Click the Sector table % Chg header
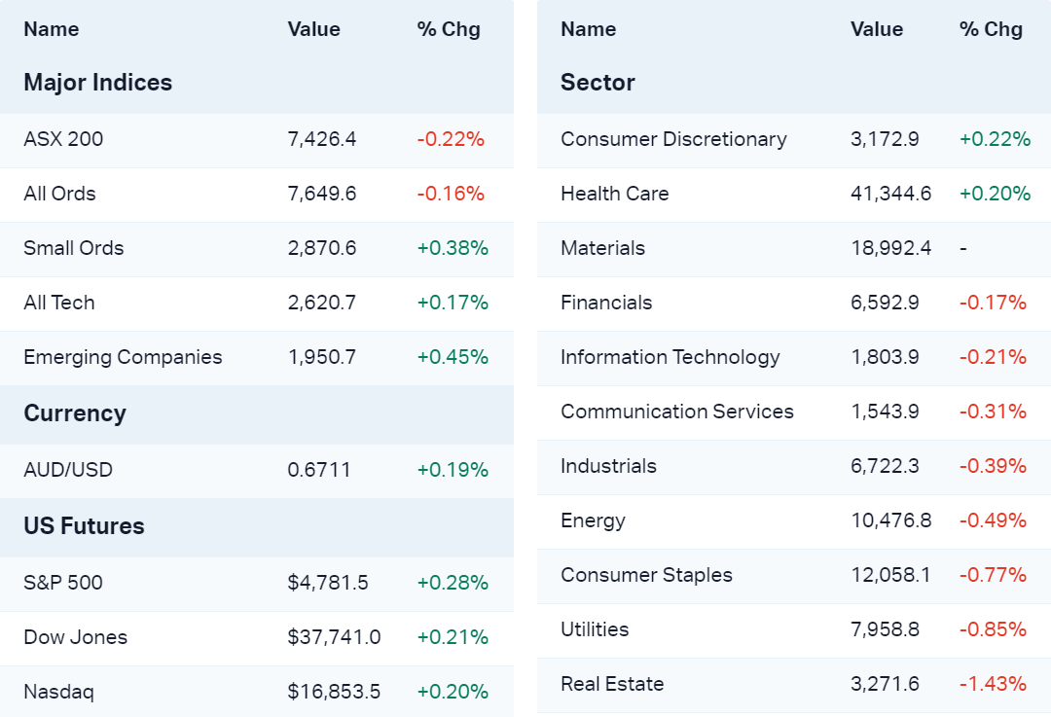 coord(991,29)
